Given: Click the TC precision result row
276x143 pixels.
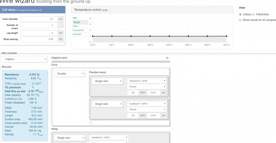Looking at the screenshot, I should click(x=19, y=87).
